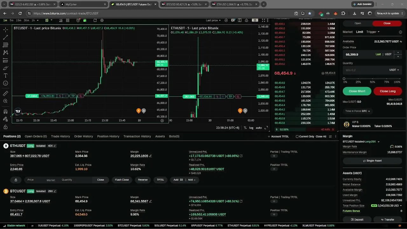The image size is (407, 229).
Task: Increase order price with up stepper
Action: (x=398, y=52)
